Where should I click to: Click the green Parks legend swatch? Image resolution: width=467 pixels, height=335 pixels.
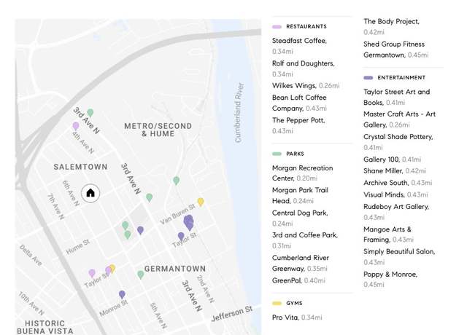(x=277, y=154)
